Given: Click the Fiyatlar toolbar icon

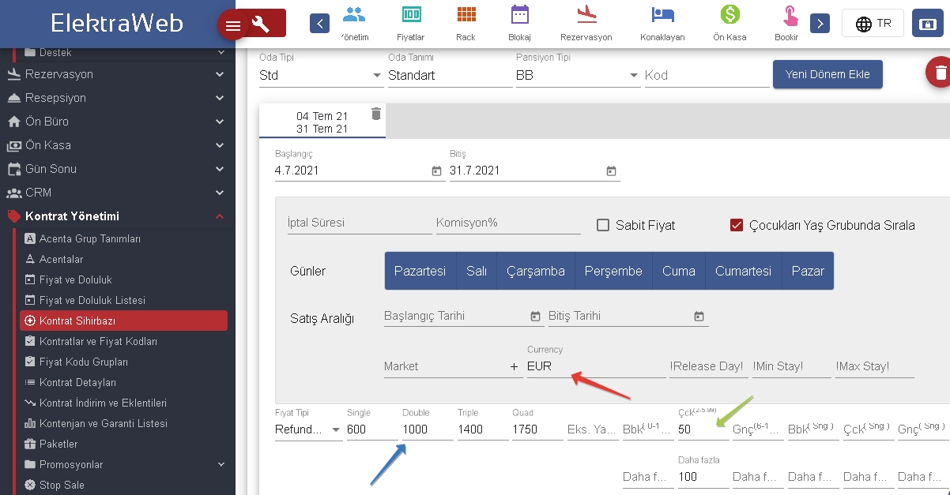Looking at the screenshot, I should [410, 15].
